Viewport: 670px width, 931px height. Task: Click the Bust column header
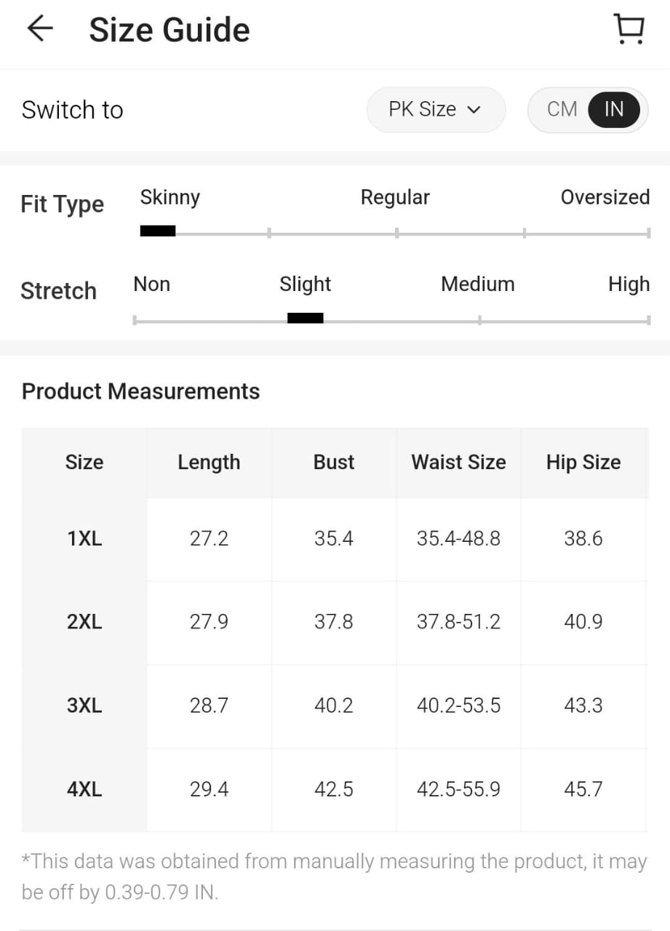334,463
